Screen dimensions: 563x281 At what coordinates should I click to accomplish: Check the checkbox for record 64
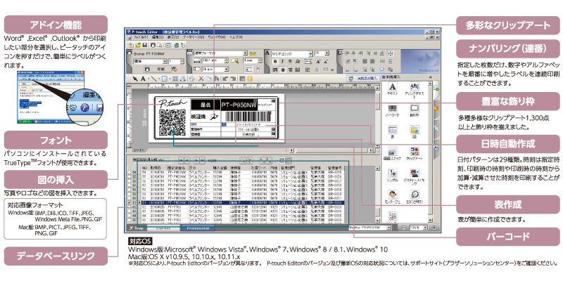tap(129, 216)
